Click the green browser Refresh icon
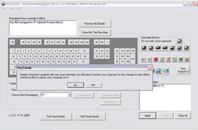198x130 pixels. click(x=162, y=59)
